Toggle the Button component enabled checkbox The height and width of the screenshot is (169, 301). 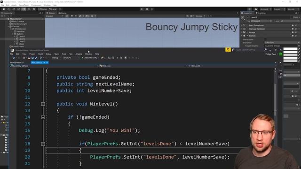point(247,36)
